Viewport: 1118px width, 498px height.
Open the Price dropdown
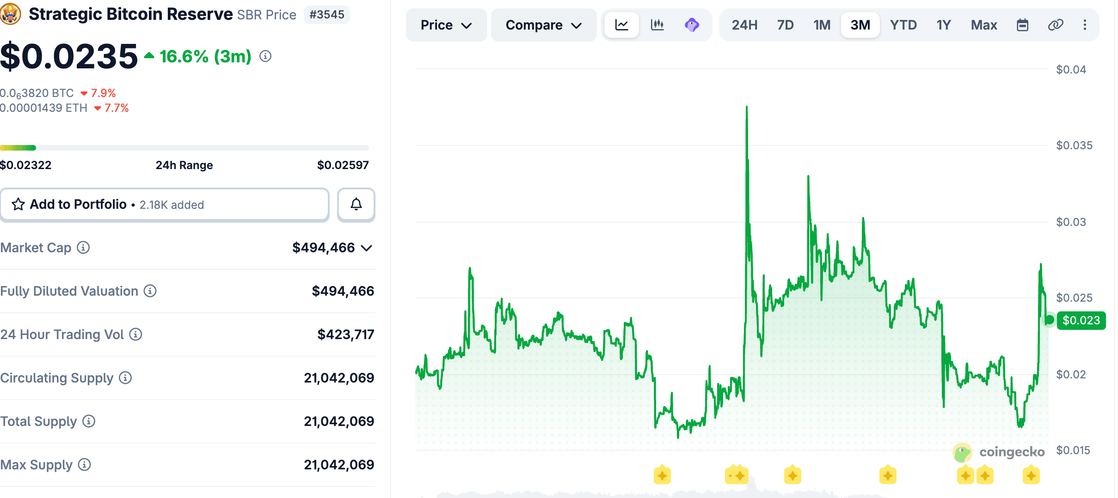point(446,25)
